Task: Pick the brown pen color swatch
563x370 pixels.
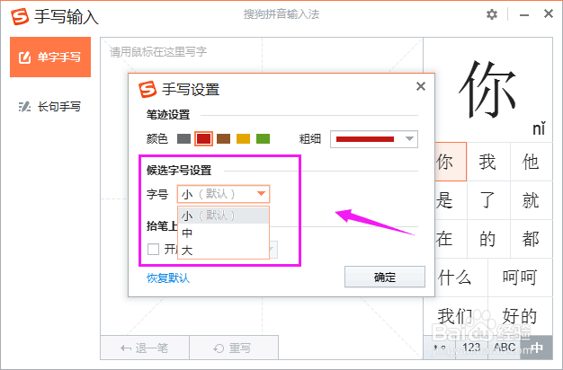Action: (x=223, y=138)
